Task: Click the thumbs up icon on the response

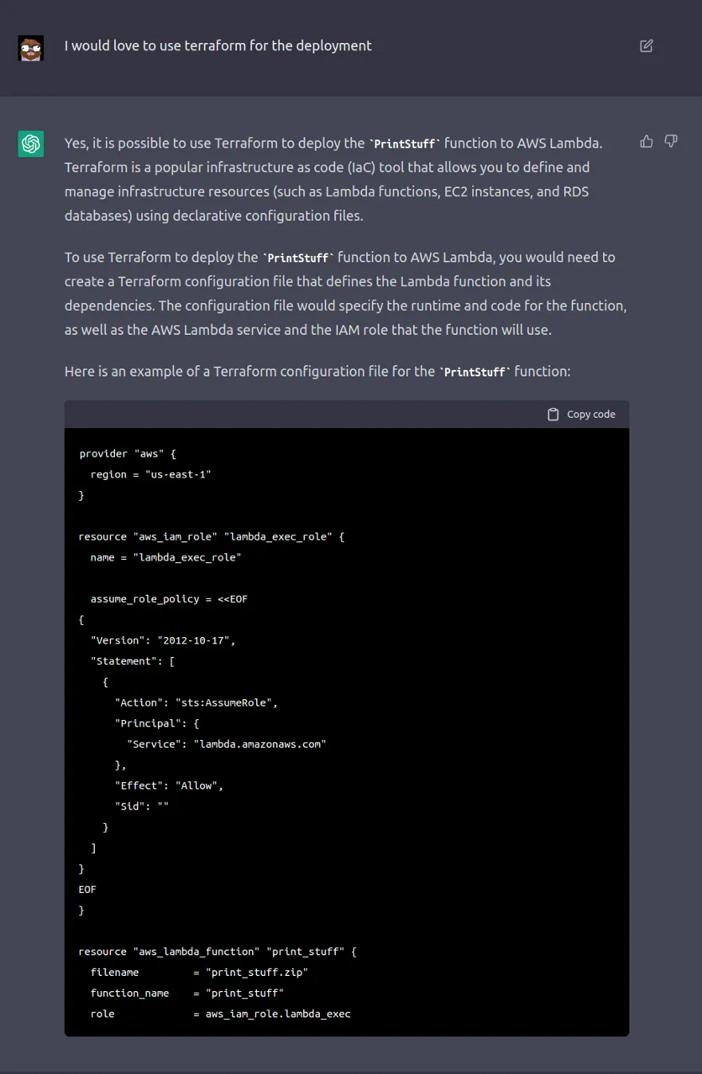Action: pyautogui.click(x=646, y=140)
